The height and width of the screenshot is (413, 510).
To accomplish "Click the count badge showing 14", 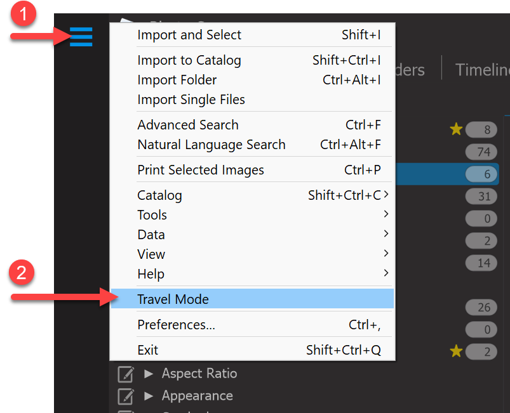I will click(x=481, y=263).
